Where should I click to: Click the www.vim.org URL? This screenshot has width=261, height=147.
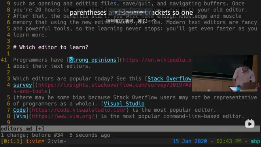(63, 116)
